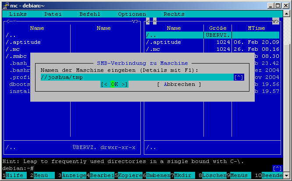Click left panel's history arrow at top-right corner
Viewport: 292px width, 181px height.
pos(135,21)
